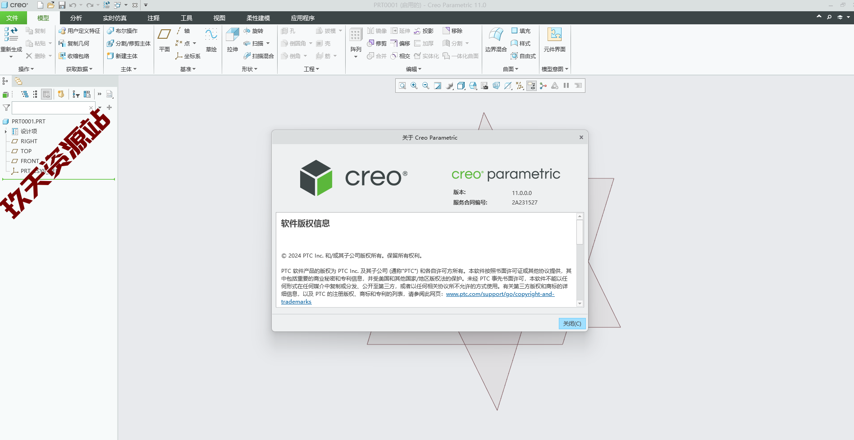Expand the 基准 (Datum) group dropdown

(188, 69)
